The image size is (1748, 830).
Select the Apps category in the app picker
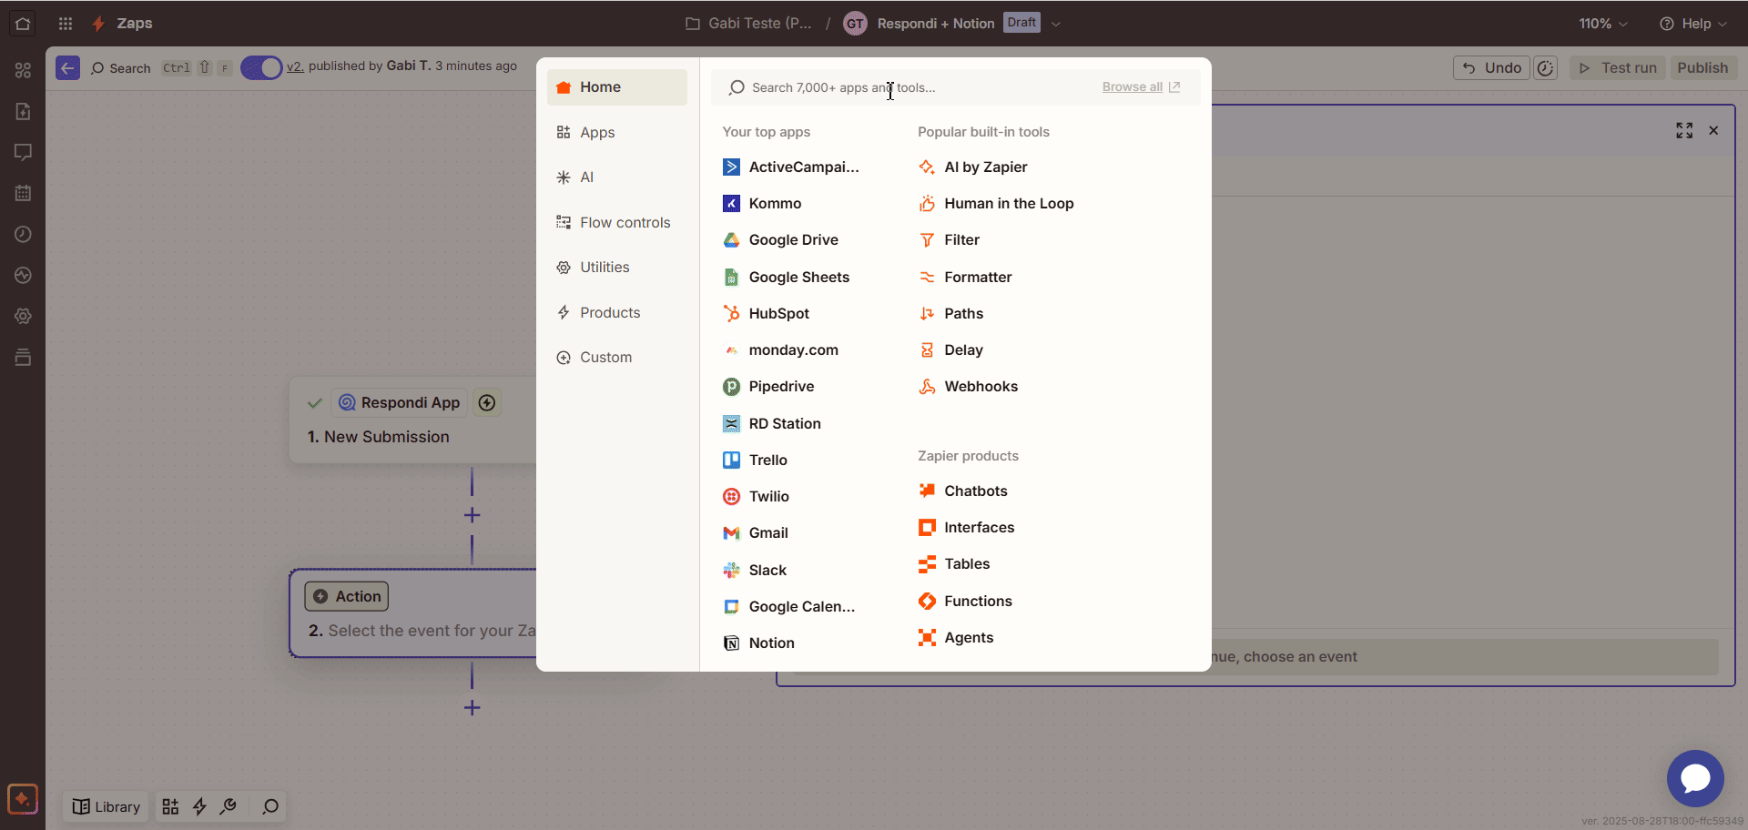[617, 133]
